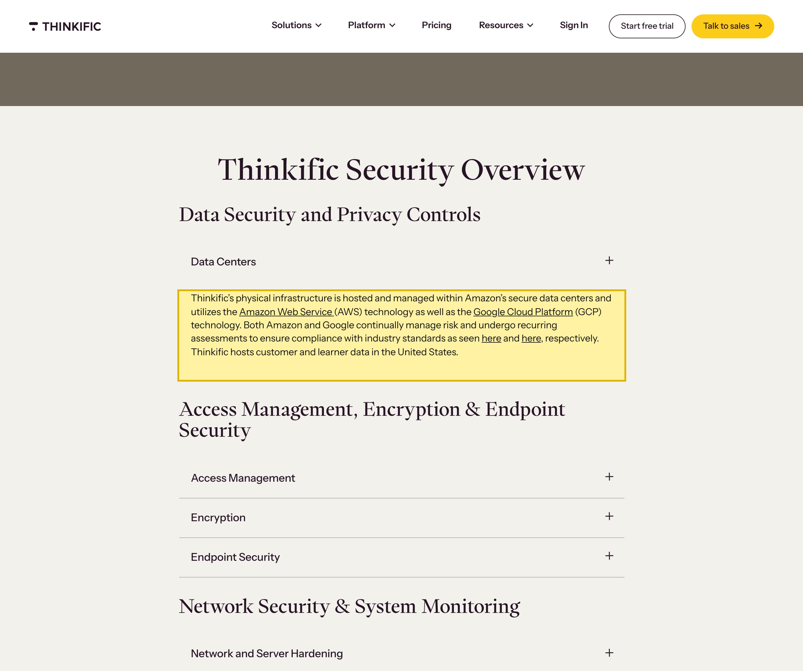Click the Solutions chevron arrow

click(319, 26)
